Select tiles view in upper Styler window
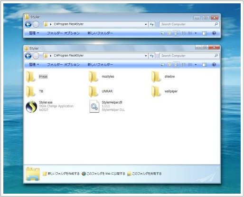 (176, 33)
